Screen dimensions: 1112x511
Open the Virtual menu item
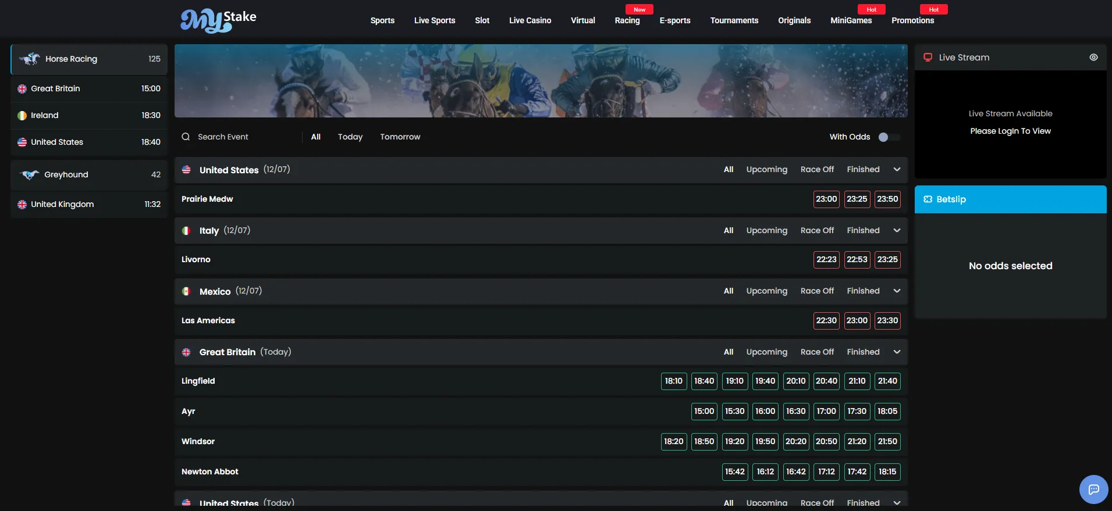(582, 20)
